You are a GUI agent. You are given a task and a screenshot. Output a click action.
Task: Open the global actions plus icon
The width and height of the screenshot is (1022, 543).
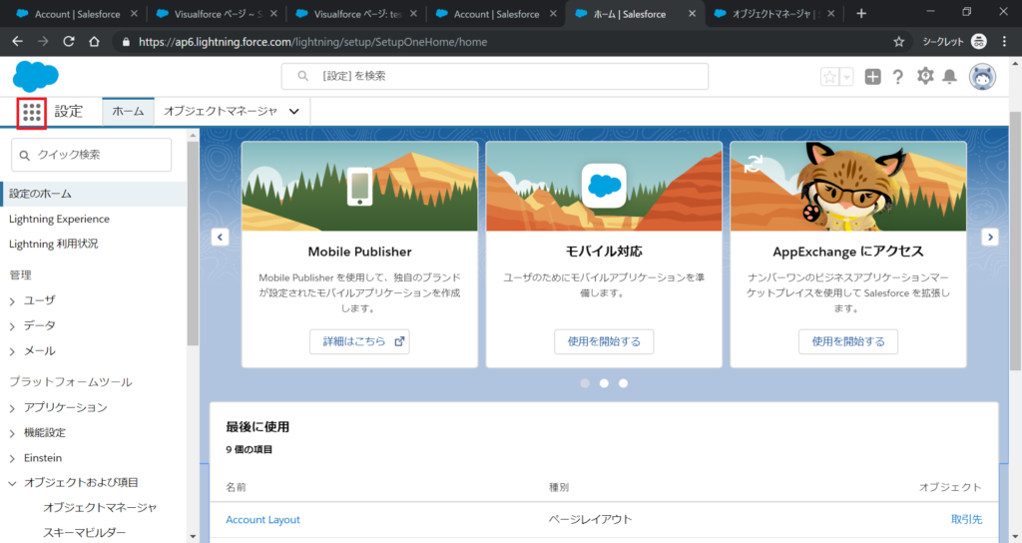[873, 77]
